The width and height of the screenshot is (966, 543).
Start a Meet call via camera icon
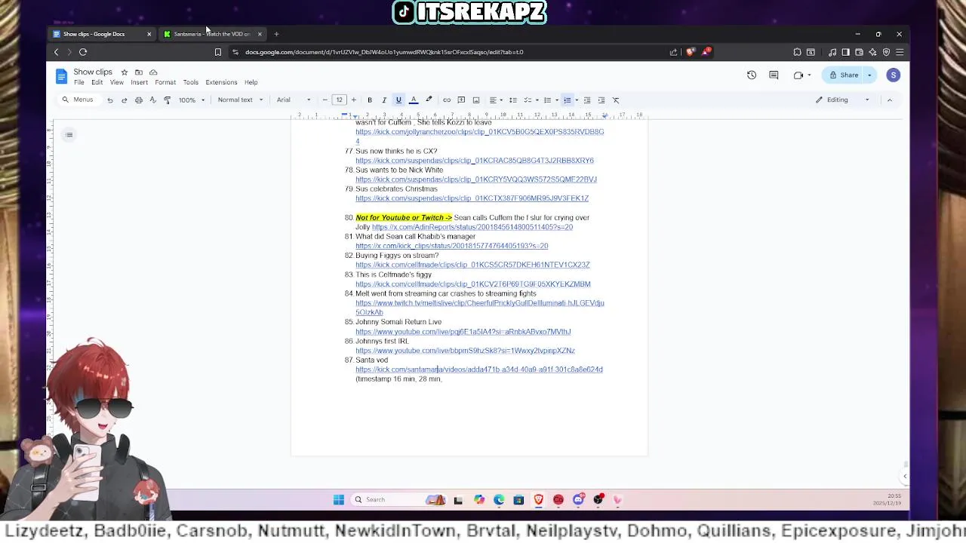tap(798, 75)
